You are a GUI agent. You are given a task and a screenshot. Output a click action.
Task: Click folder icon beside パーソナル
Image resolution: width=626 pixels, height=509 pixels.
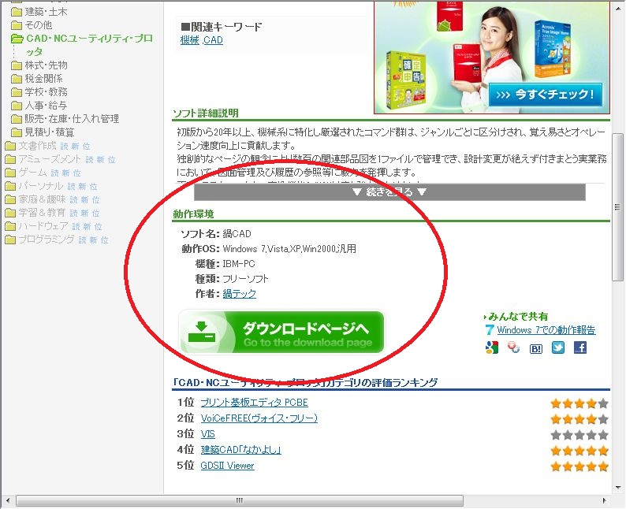[x=10, y=187]
